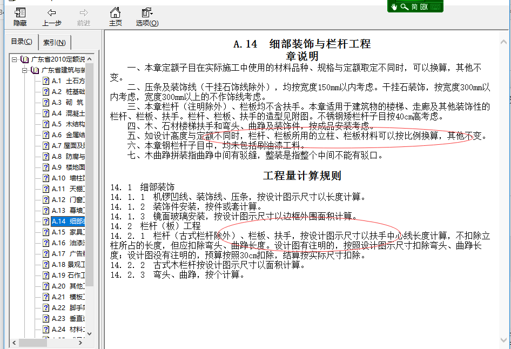Image resolution: width=511 pixels, height=349 pixels.
Task: Open topic A.15 家具
Action: pyautogui.click(x=68, y=232)
